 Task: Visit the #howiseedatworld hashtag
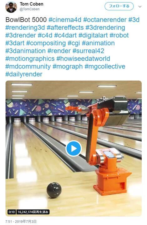(83, 59)
